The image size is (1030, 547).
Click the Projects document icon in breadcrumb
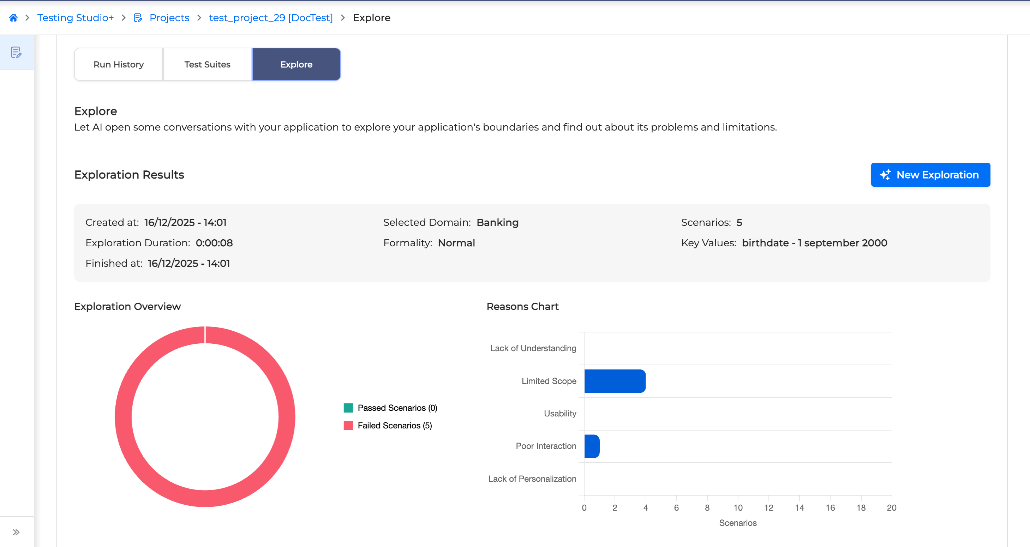(x=138, y=18)
